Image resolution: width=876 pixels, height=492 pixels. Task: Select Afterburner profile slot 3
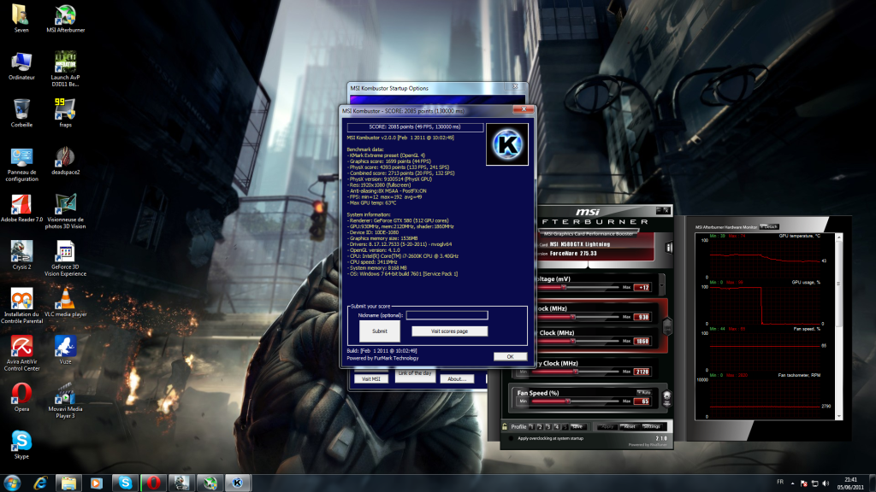(x=548, y=427)
